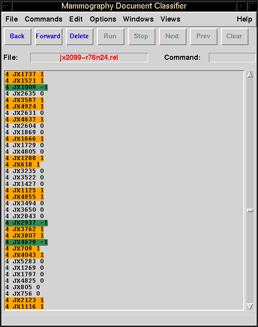This screenshot has height=327, width=258.
Task: Click the Run toolbar button
Action: click(110, 37)
